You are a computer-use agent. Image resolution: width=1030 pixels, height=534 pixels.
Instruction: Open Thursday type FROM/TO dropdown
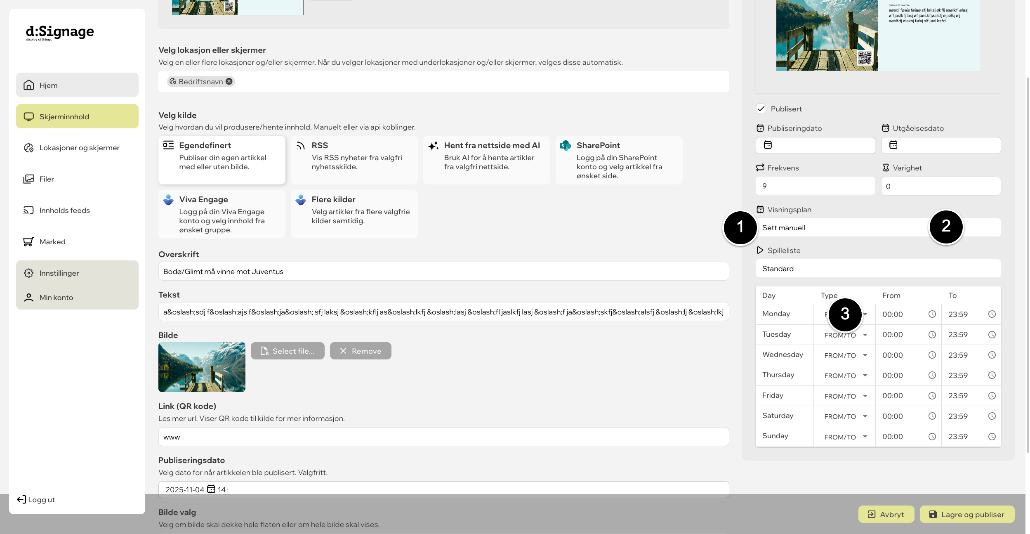click(845, 375)
